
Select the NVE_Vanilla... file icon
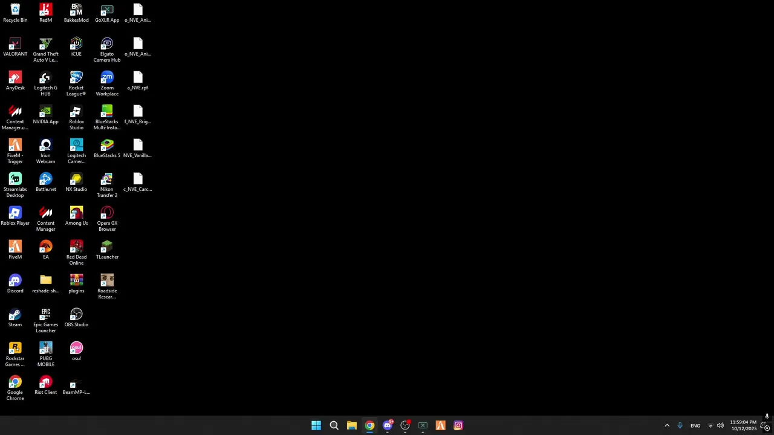click(138, 149)
